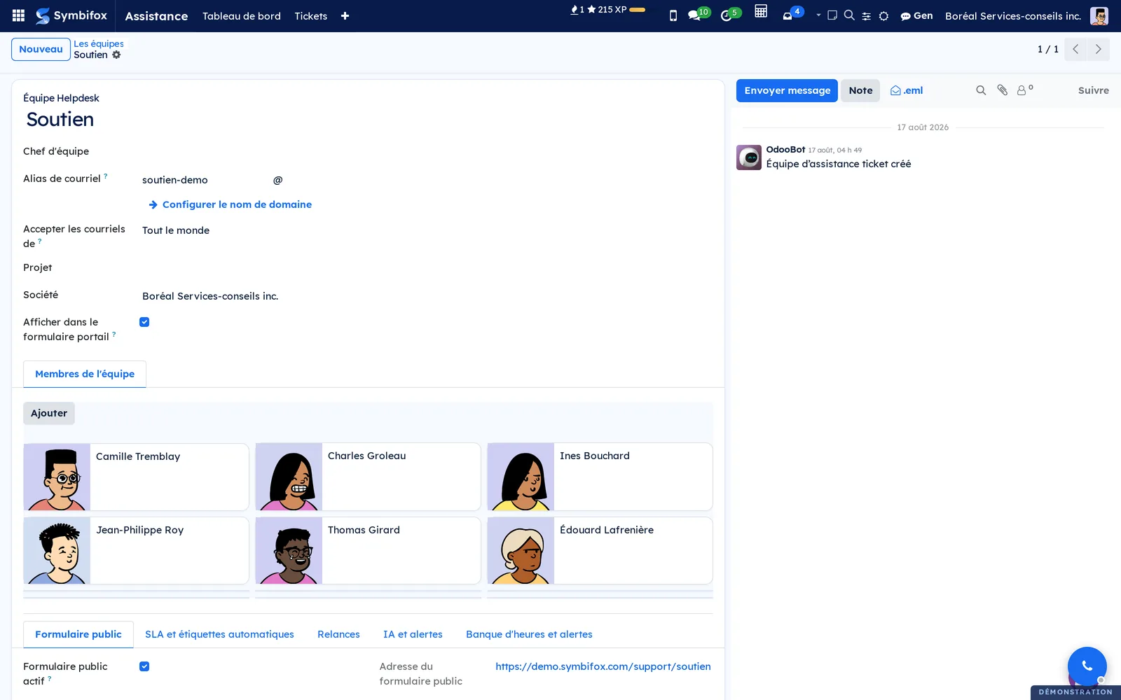The width and height of the screenshot is (1121, 700).
Task: Open the sliders settings icon in navbar
Action: [x=867, y=16]
